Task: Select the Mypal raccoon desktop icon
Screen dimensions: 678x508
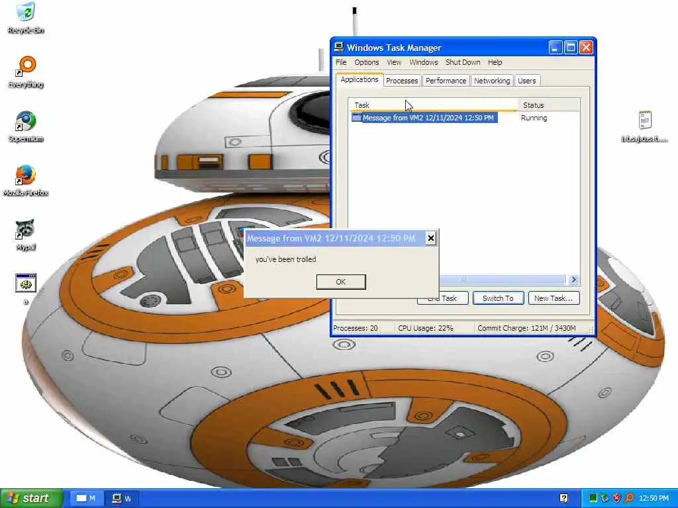Action: (26, 235)
